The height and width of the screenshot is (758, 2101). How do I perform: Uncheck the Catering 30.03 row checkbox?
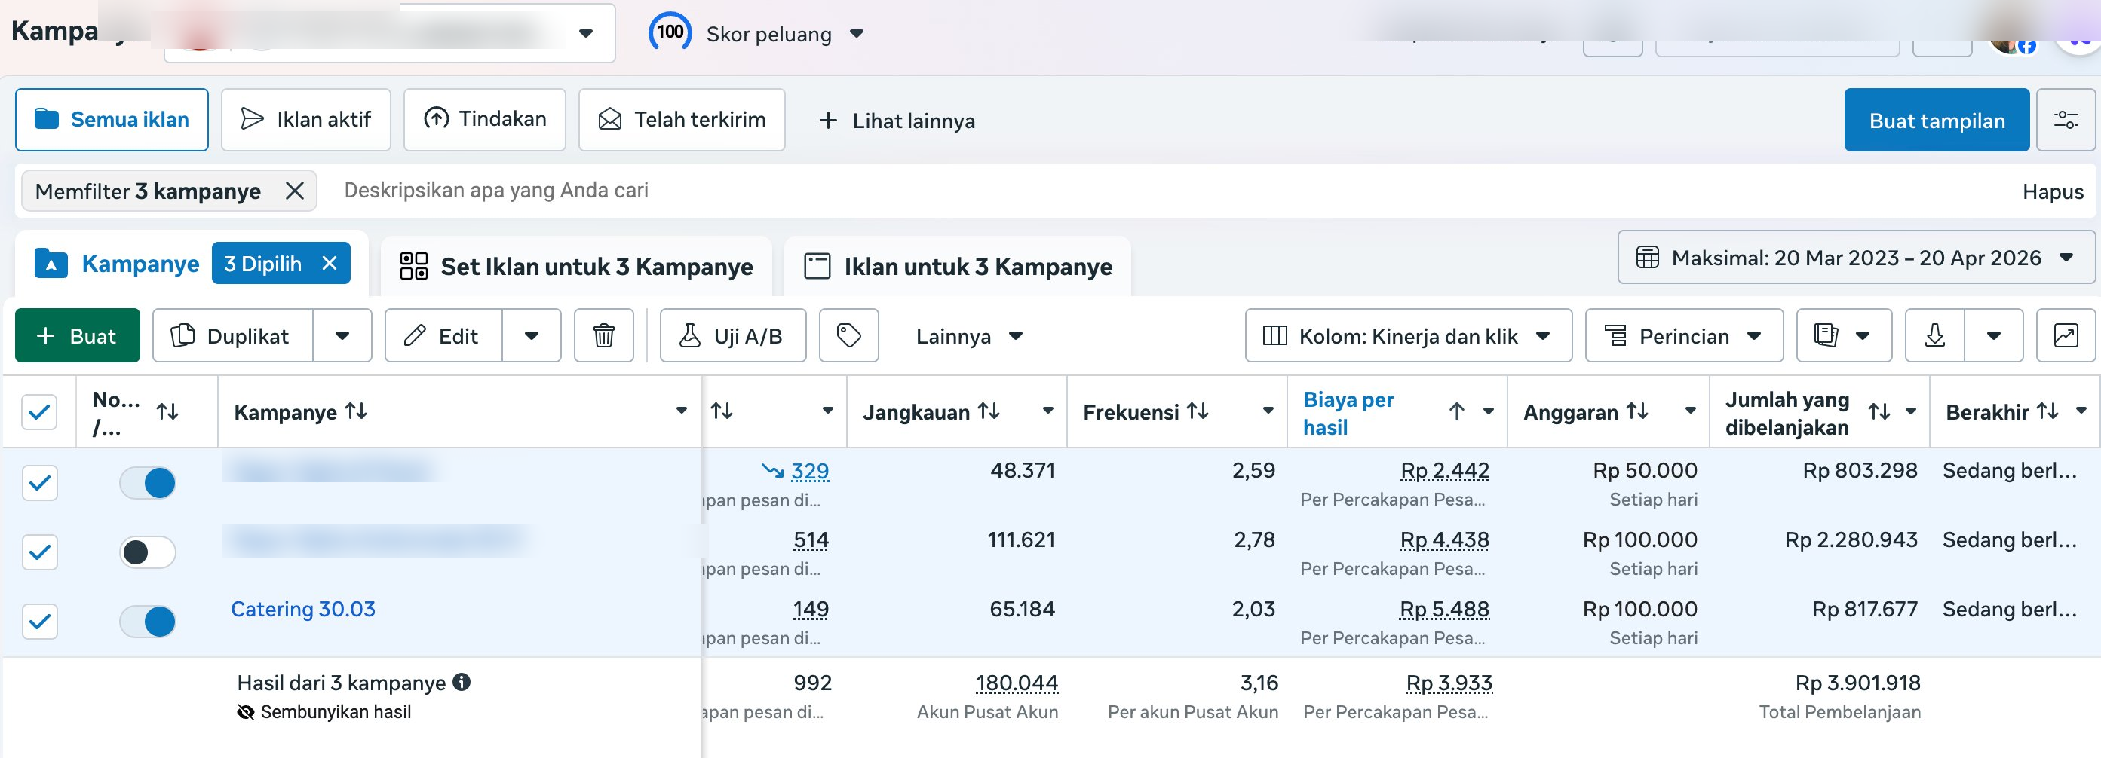point(39,621)
